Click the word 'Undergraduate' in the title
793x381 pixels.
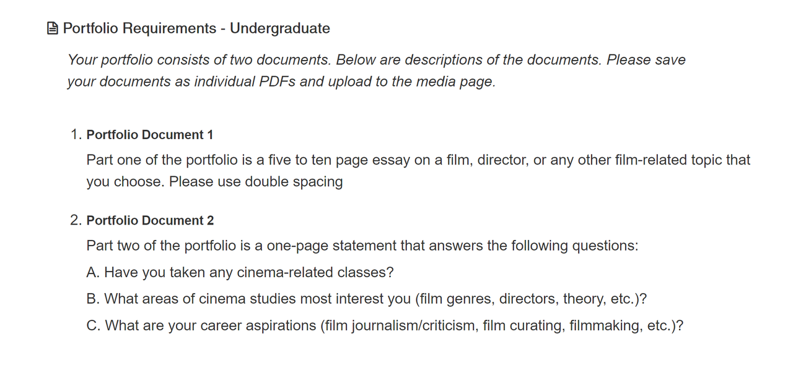(x=280, y=28)
